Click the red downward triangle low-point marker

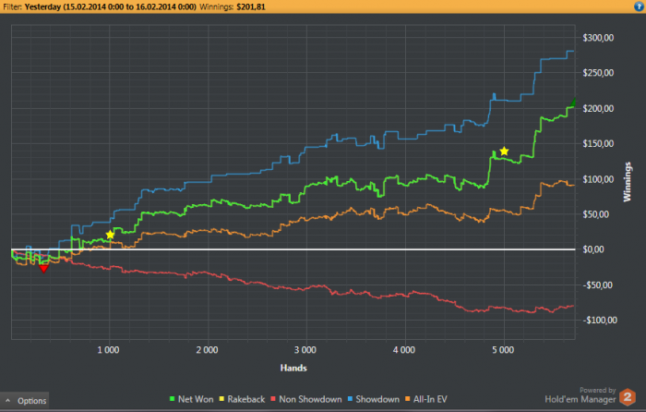pyautogui.click(x=43, y=269)
